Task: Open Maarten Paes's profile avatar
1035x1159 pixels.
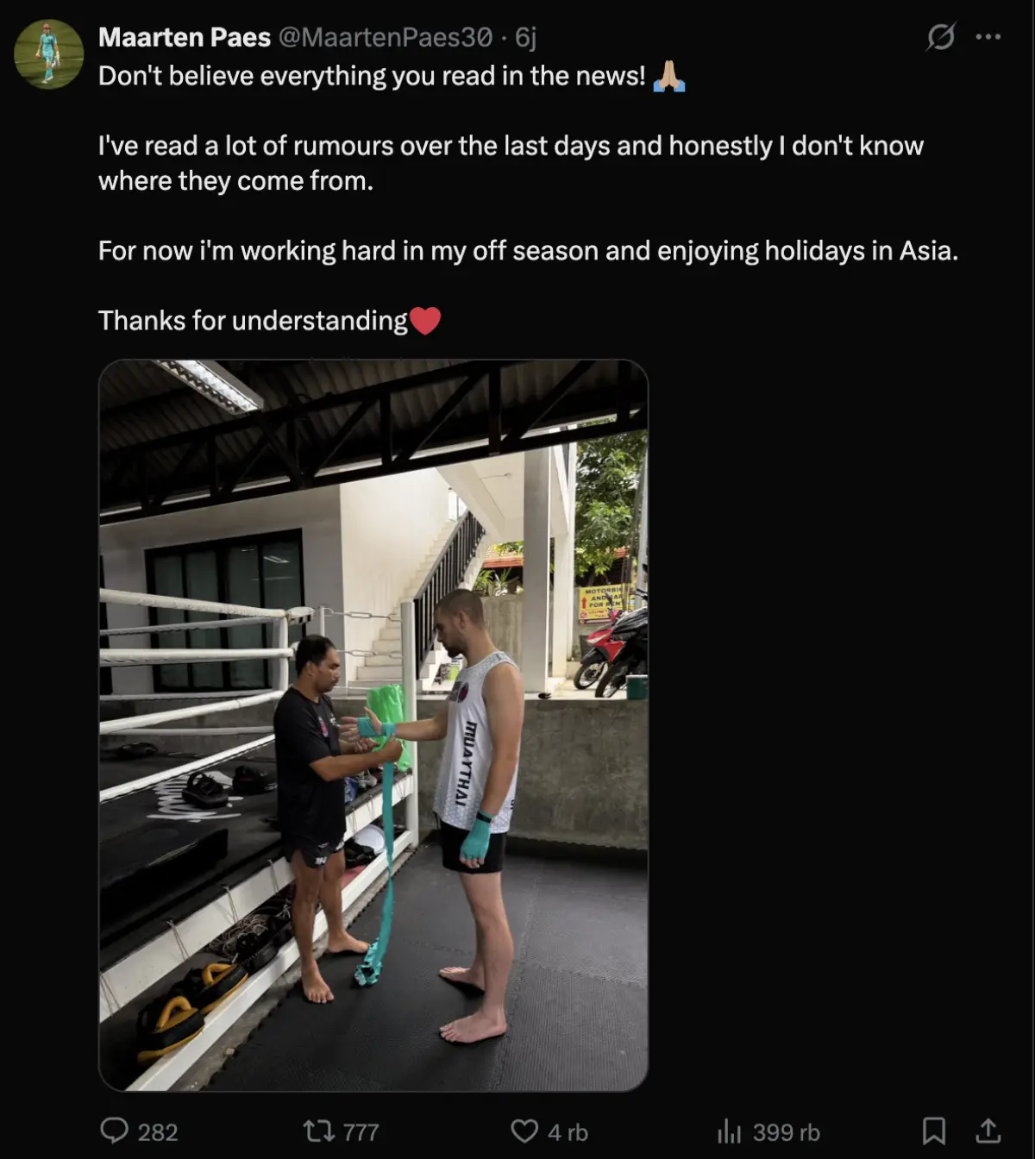Action: 49,54
